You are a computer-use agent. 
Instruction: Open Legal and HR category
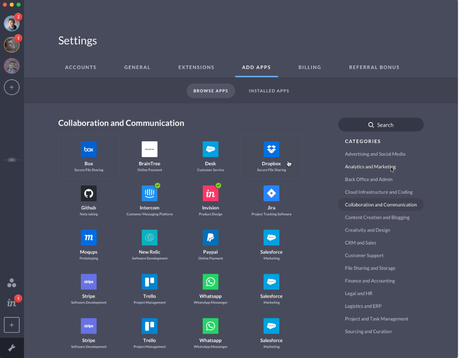click(x=358, y=293)
